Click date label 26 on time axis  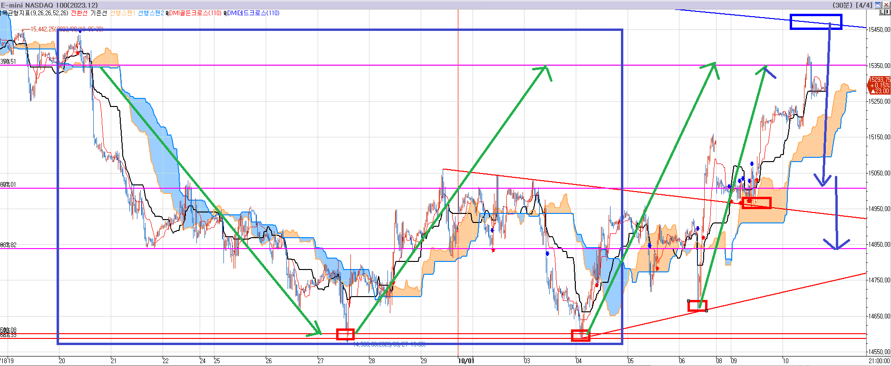pos(269,361)
